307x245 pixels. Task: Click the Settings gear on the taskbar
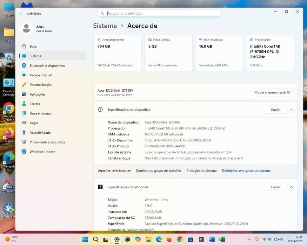point(117,239)
